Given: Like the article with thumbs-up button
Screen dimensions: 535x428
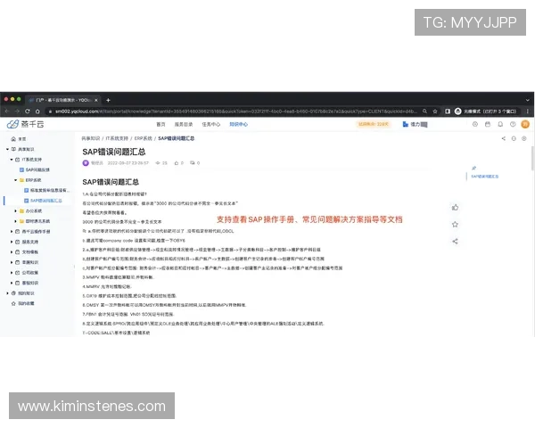Looking at the screenshot, I should pos(455,207).
